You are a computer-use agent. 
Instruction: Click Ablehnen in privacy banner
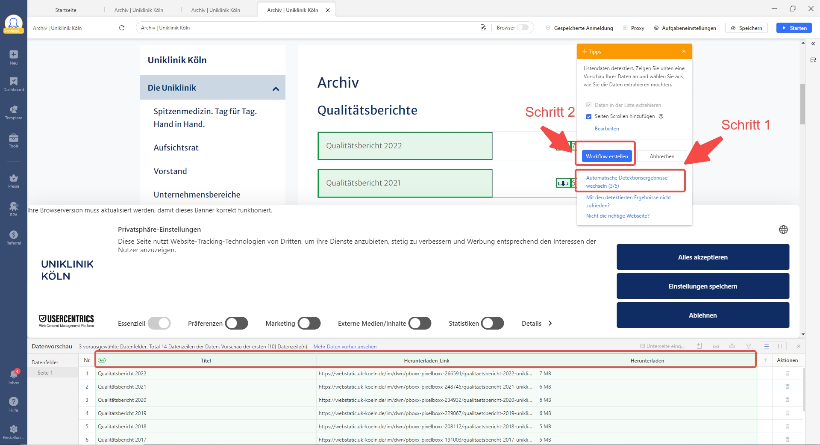(703, 315)
